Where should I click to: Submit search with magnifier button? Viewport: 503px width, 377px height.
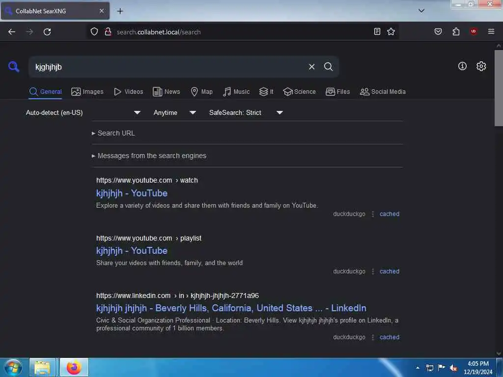(328, 67)
